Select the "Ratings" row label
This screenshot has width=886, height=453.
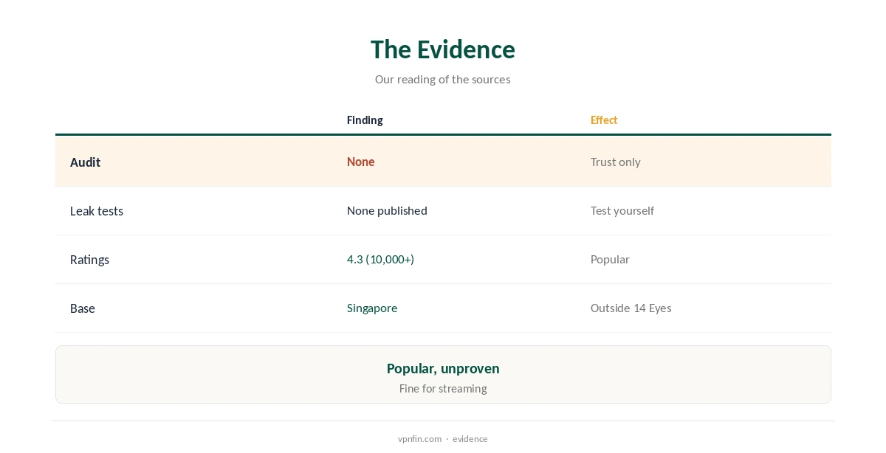click(x=89, y=260)
